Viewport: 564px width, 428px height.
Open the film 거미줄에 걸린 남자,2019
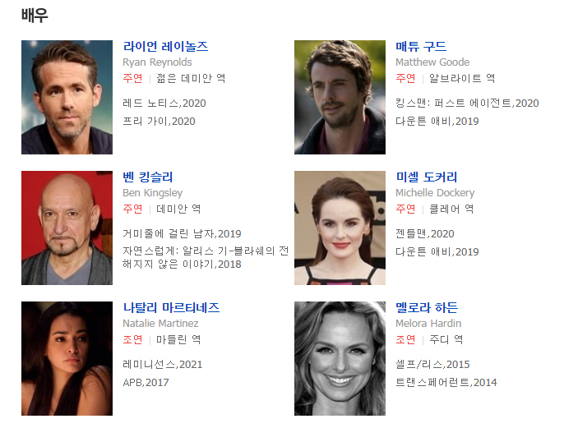pyautogui.click(x=182, y=234)
